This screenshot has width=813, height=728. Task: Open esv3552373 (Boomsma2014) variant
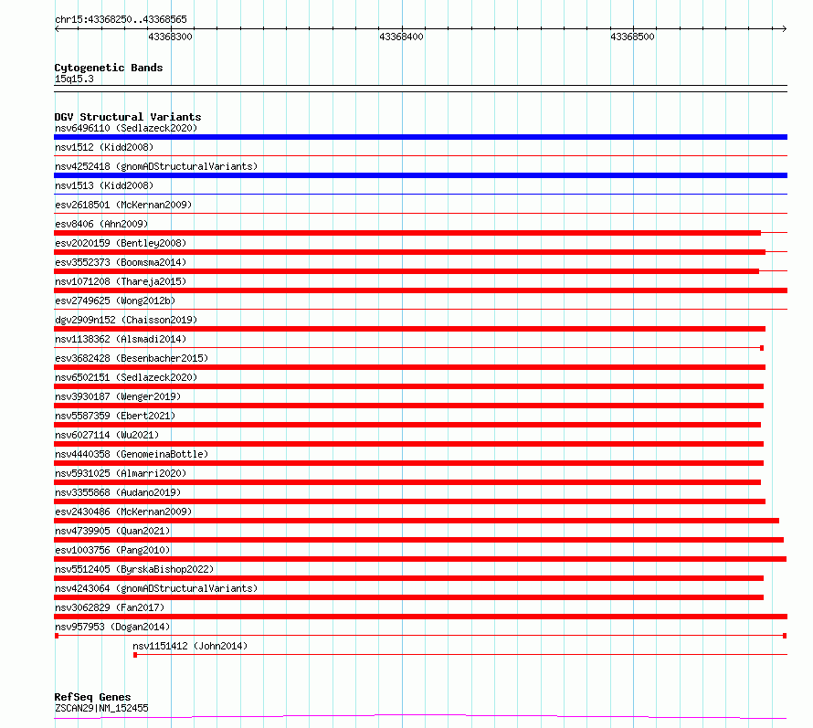[121, 262]
